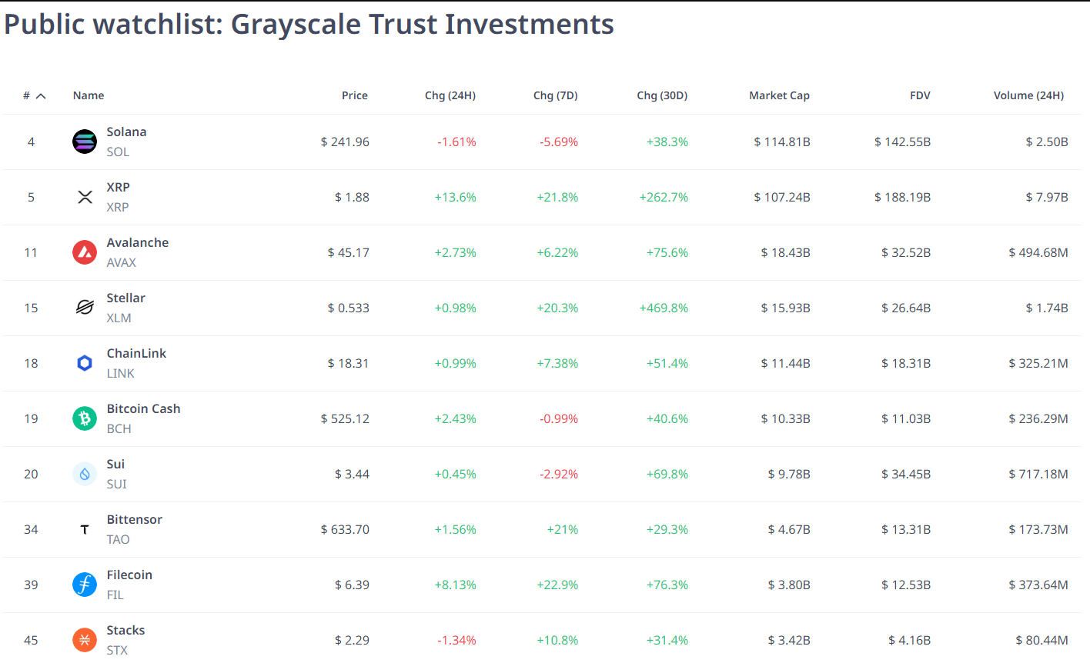Image resolution: width=1090 pixels, height=663 pixels.
Task: Sort the table by Price
Action: [x=355, y=95]
